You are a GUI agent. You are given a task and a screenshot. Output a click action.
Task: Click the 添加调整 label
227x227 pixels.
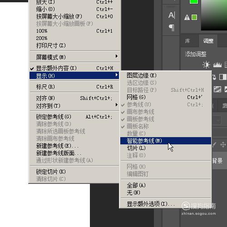point(196,54)
